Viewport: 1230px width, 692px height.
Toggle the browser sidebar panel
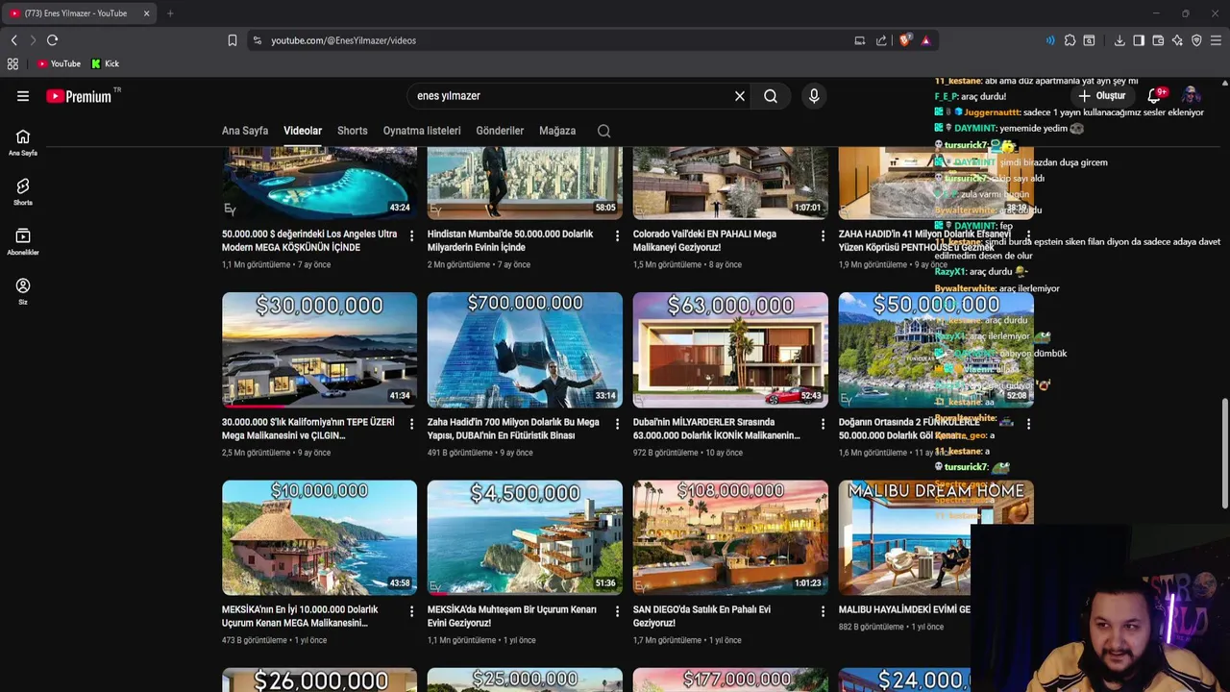pos(1139,40)
